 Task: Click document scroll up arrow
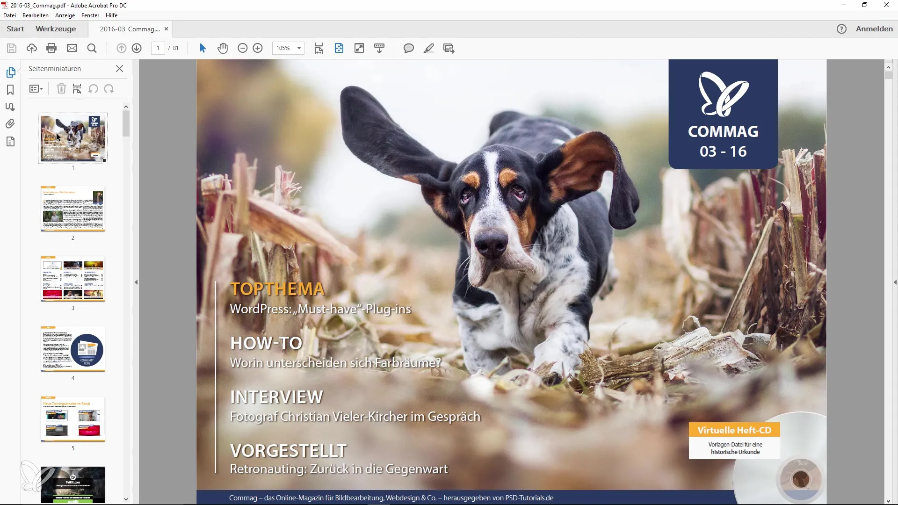(888, 67)
